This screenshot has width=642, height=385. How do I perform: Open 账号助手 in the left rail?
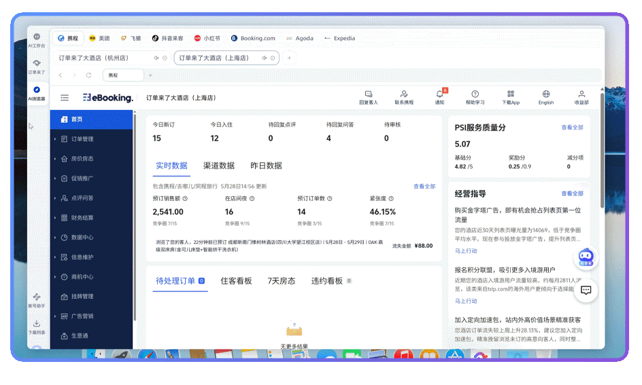[x=37, y=300]
